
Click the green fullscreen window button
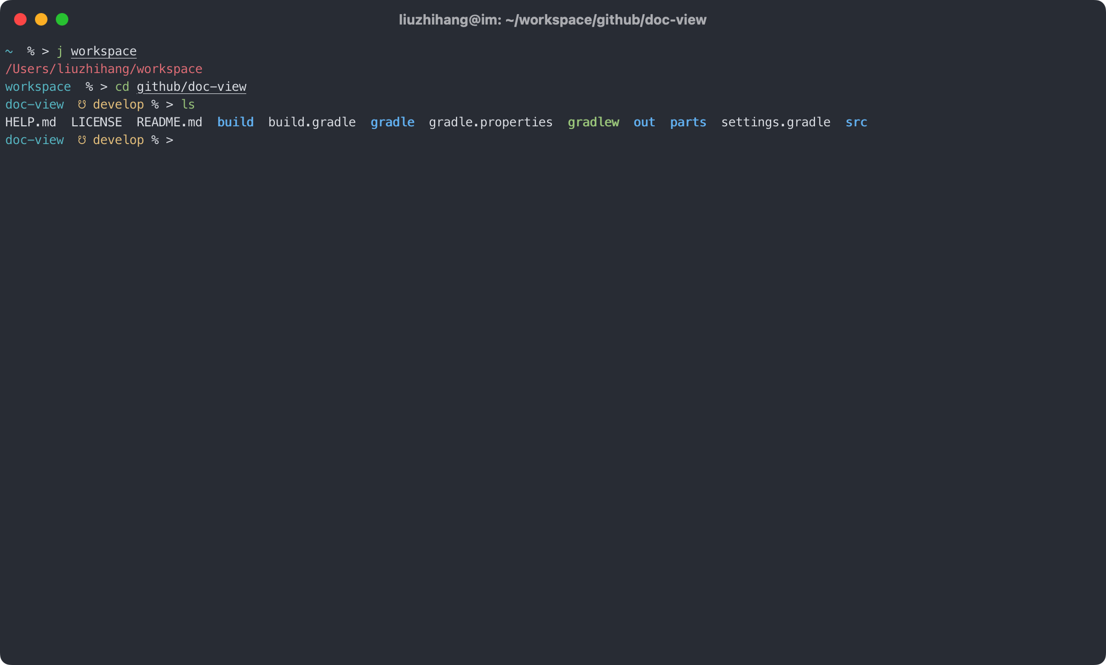pyautogui.click(x=62, y=19)
